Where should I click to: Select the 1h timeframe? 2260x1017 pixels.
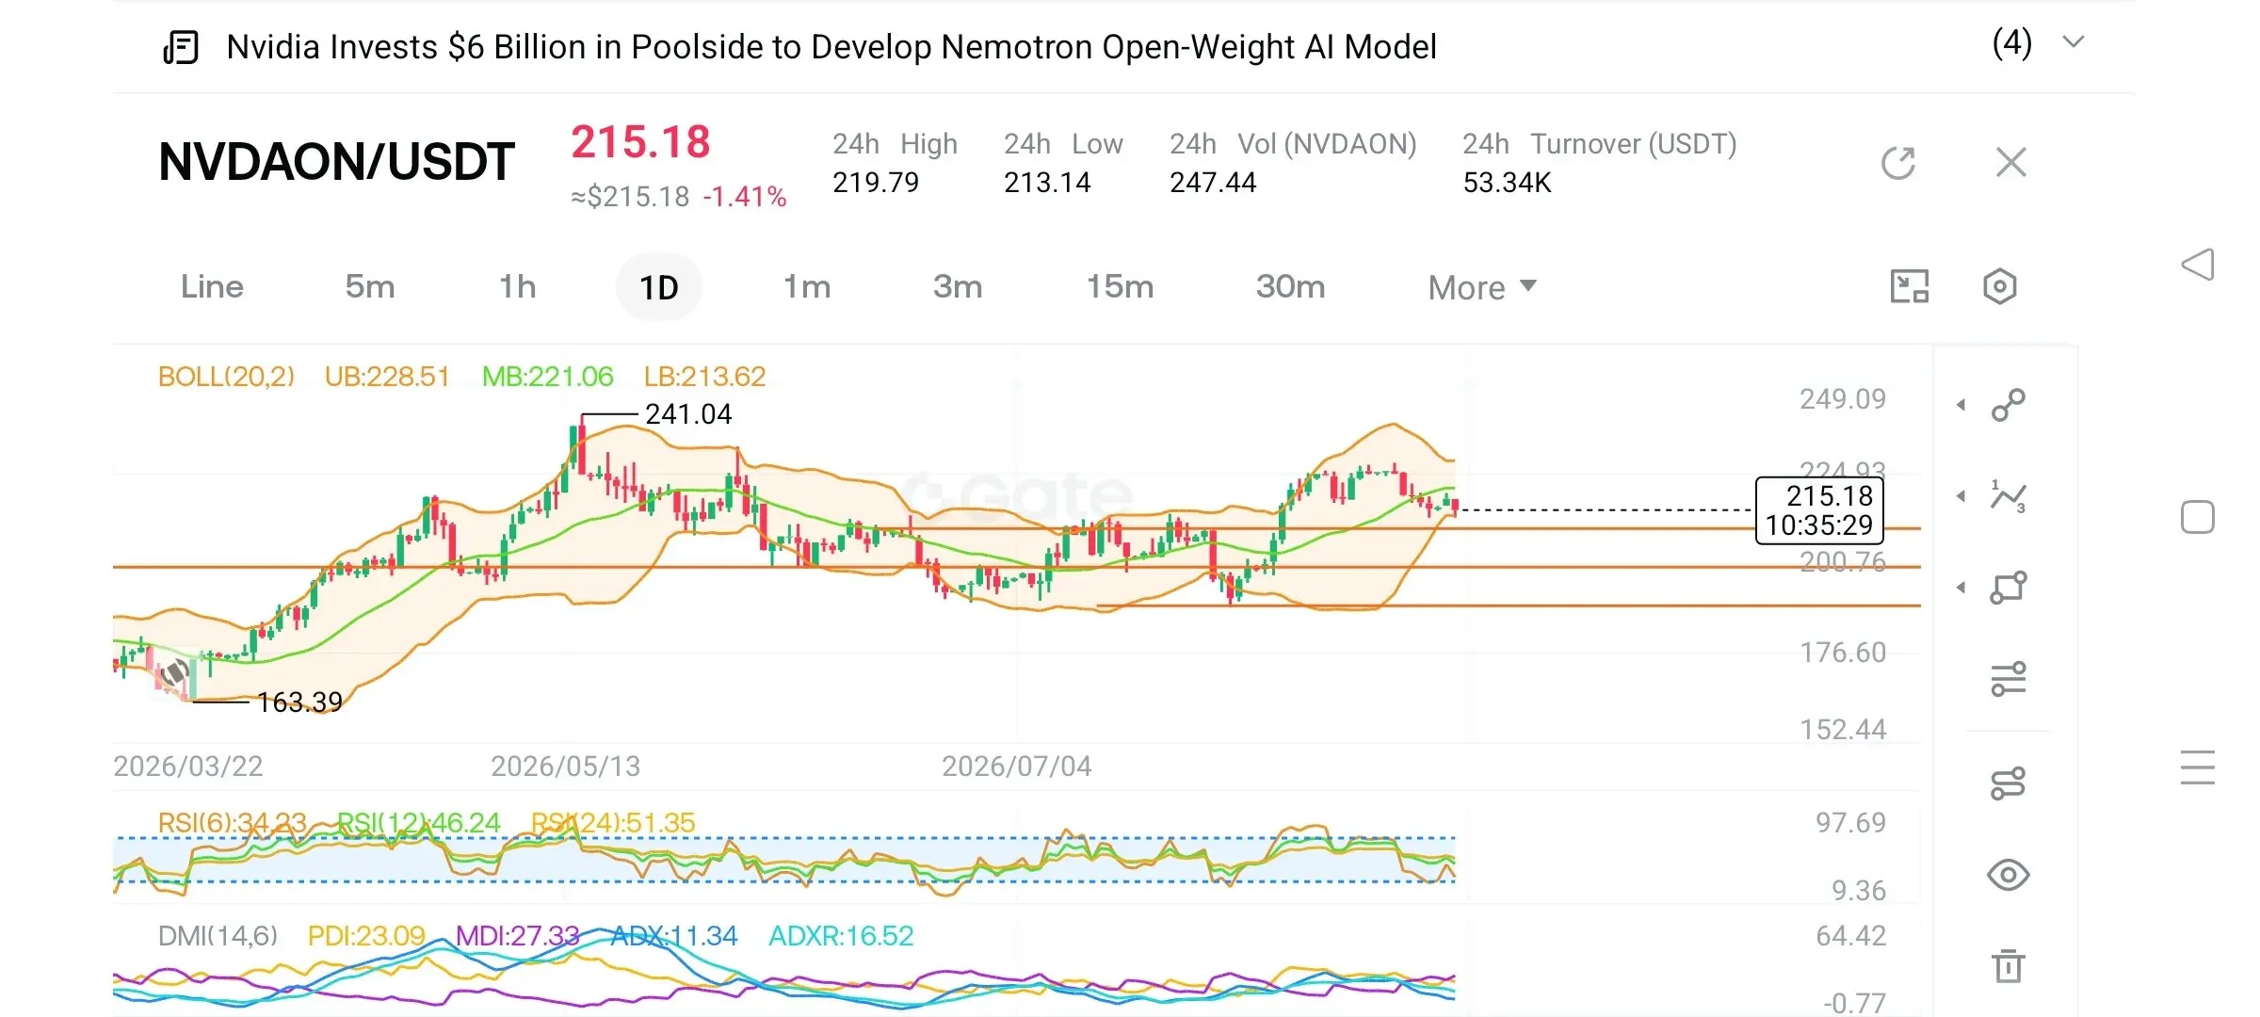518,286
